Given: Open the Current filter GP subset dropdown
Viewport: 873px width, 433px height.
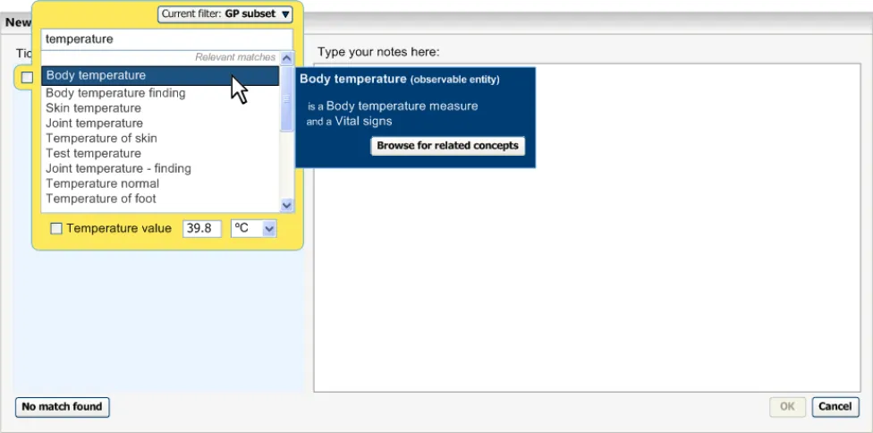Looking at the screenshot, I should tap(225, 14).
